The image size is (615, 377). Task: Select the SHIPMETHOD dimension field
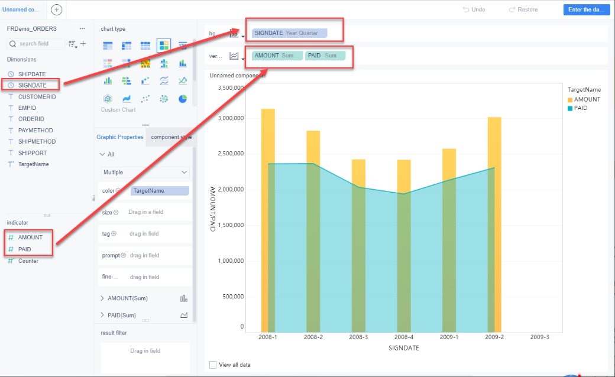pyautogui.click(x=37, y=141)
